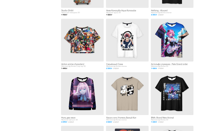The width and height of the screenshot is (209, 131).
Task: Click the Studio Ghibli product title
Action: tap(67, 10)
